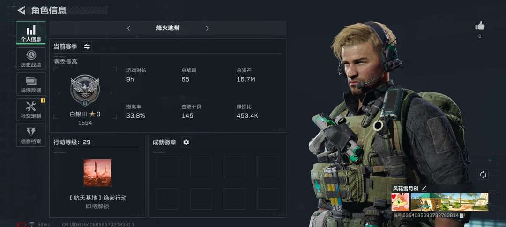The height and width of the screenshot is (227, 506).
Task: Toggle the 当前赛季 season switch arrows
Action: (87, 46)
